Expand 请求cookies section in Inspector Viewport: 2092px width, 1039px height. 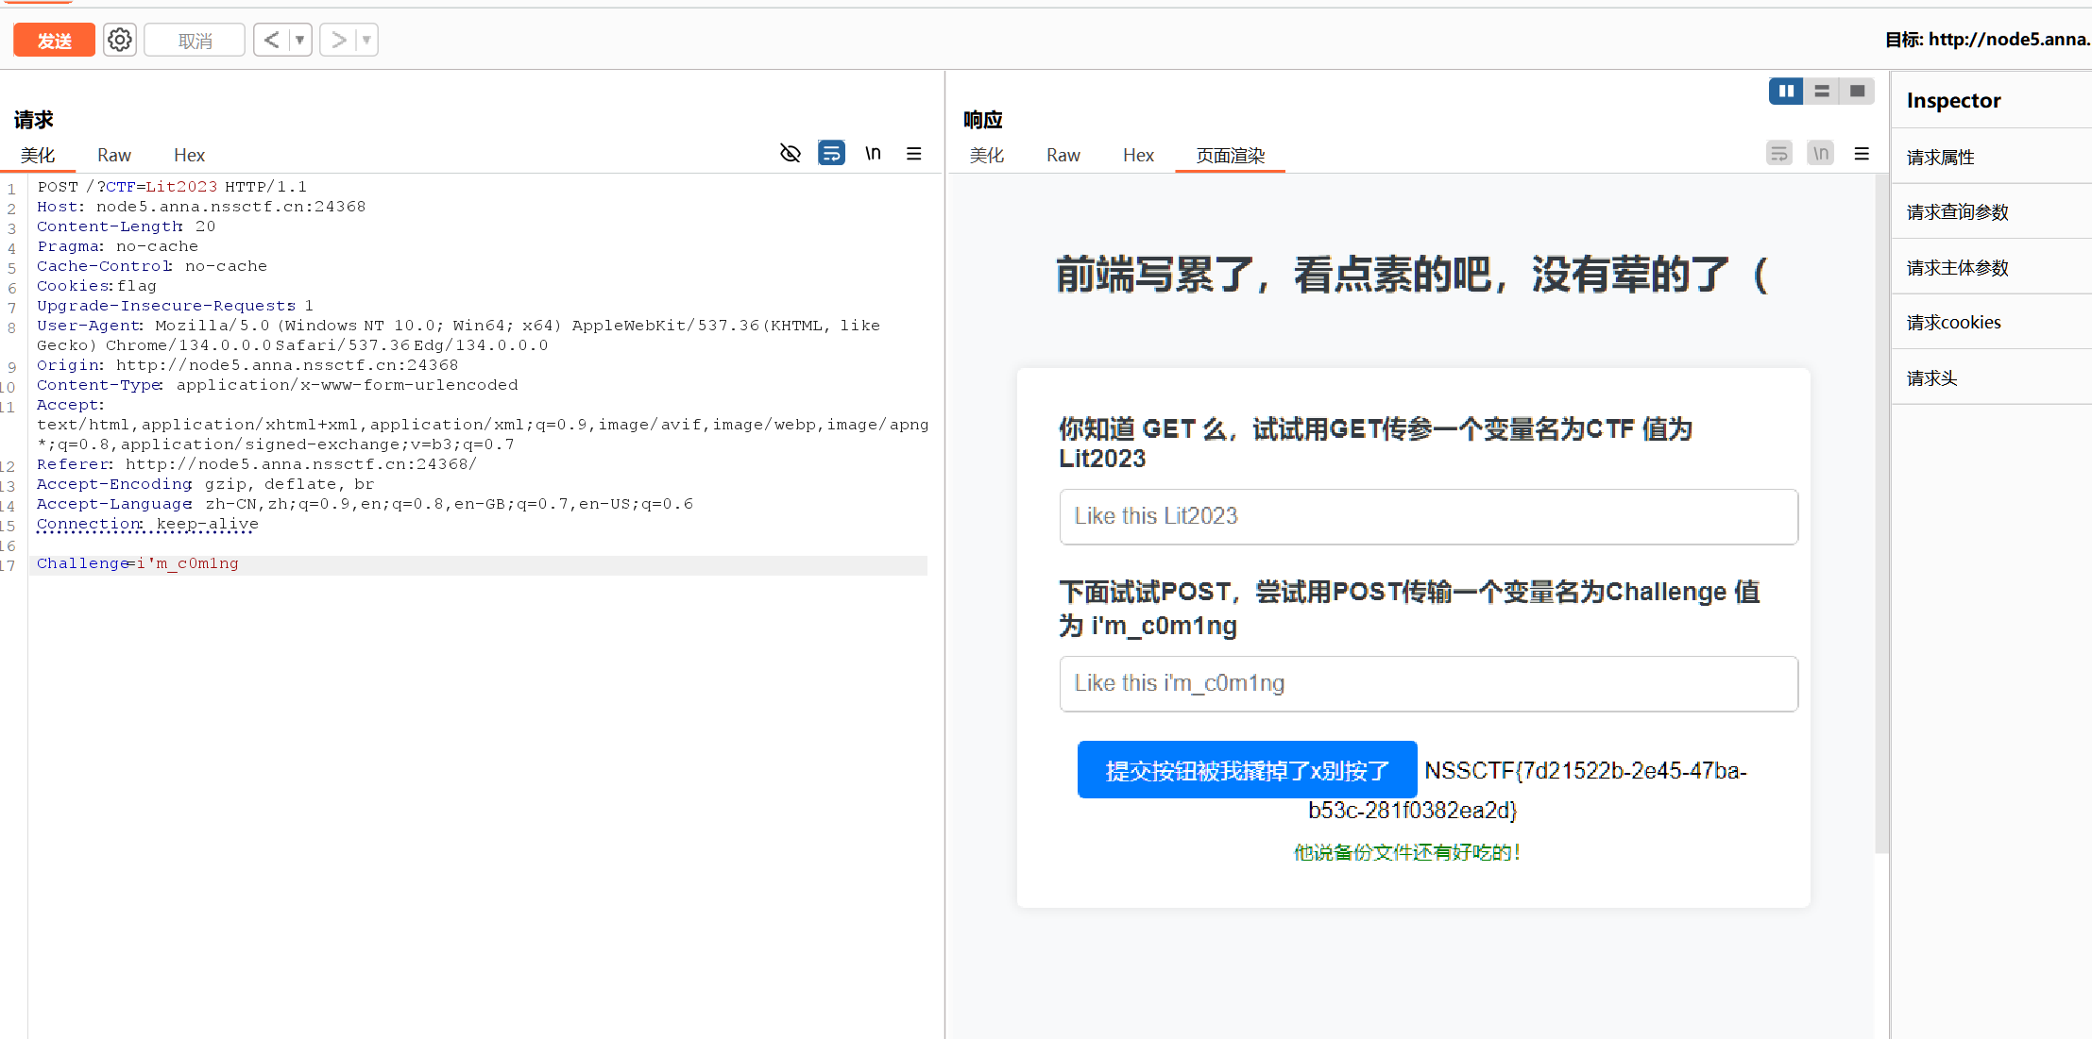pyautogui.click(x=1954, y=323)
